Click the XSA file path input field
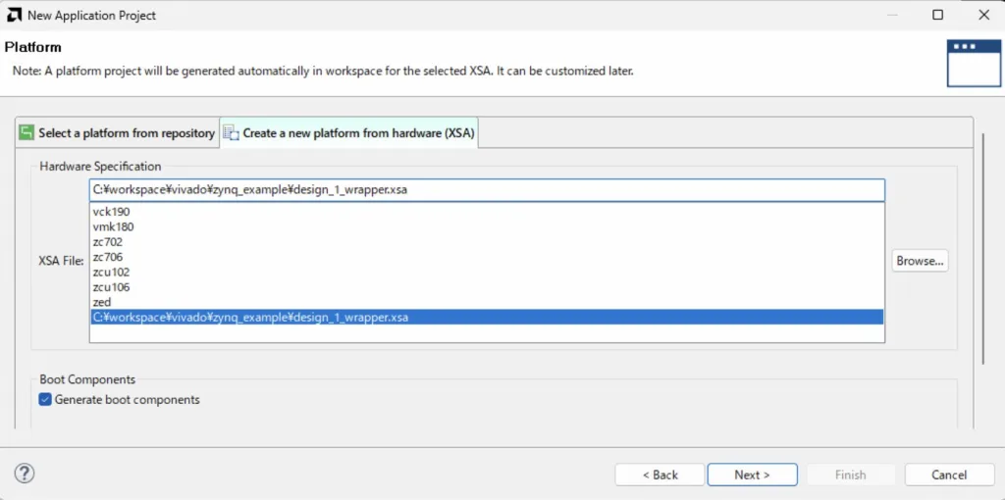 tap(486, 189)
